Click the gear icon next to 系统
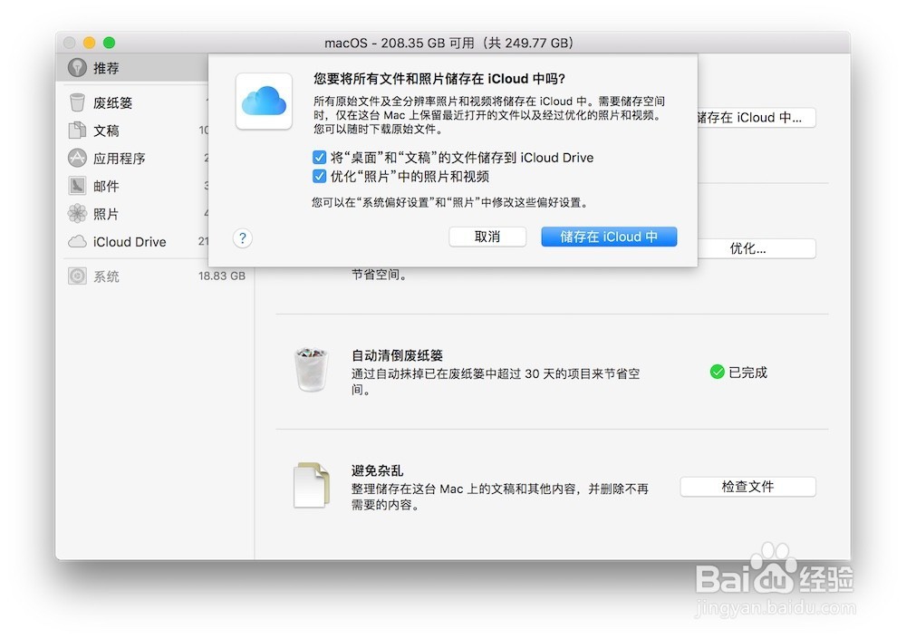906x639 pixels. (77, 276)
